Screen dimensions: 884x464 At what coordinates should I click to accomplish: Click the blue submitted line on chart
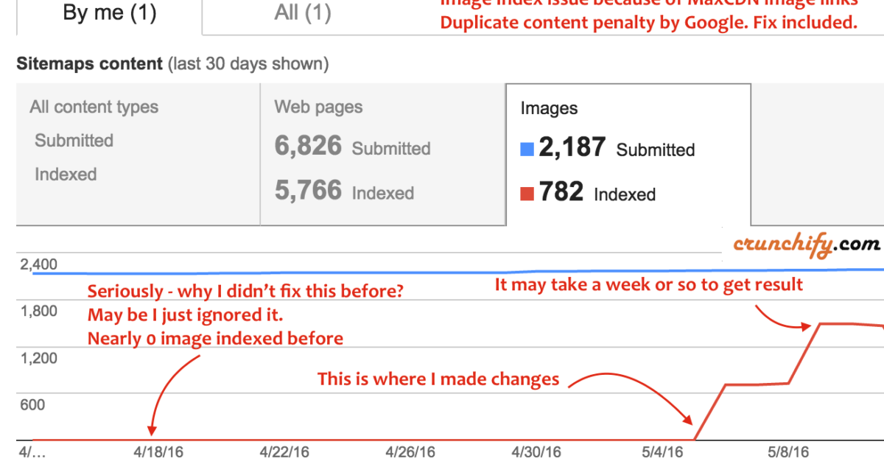coord(442,271)
